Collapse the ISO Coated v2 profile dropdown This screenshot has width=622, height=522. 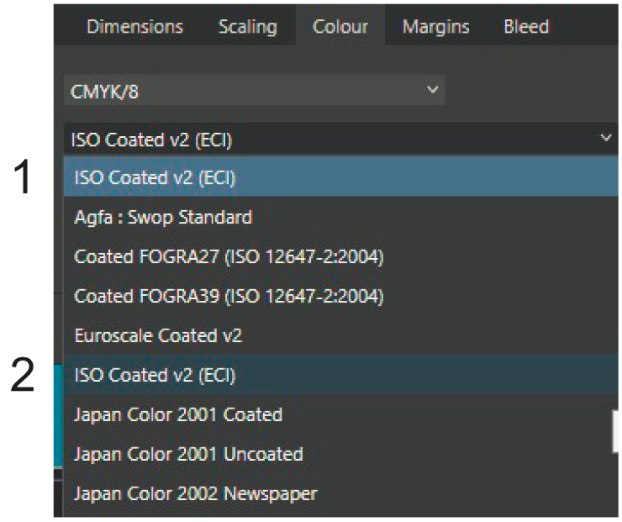tap(341, 139)
